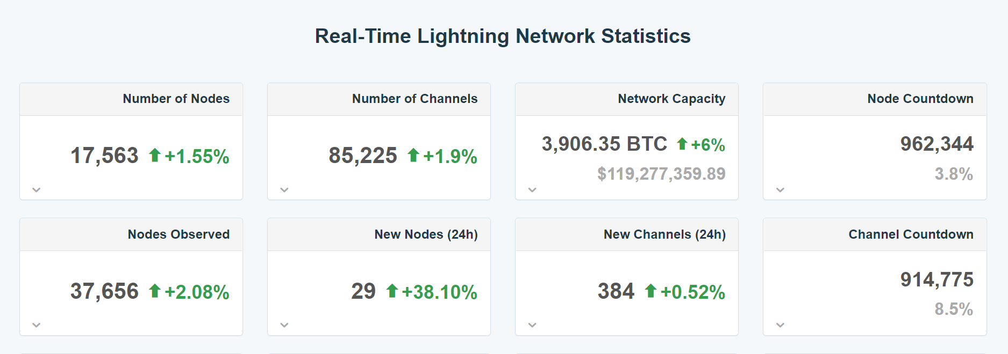Expand the New Nodes (24h) card chevron

click(284, 325)
